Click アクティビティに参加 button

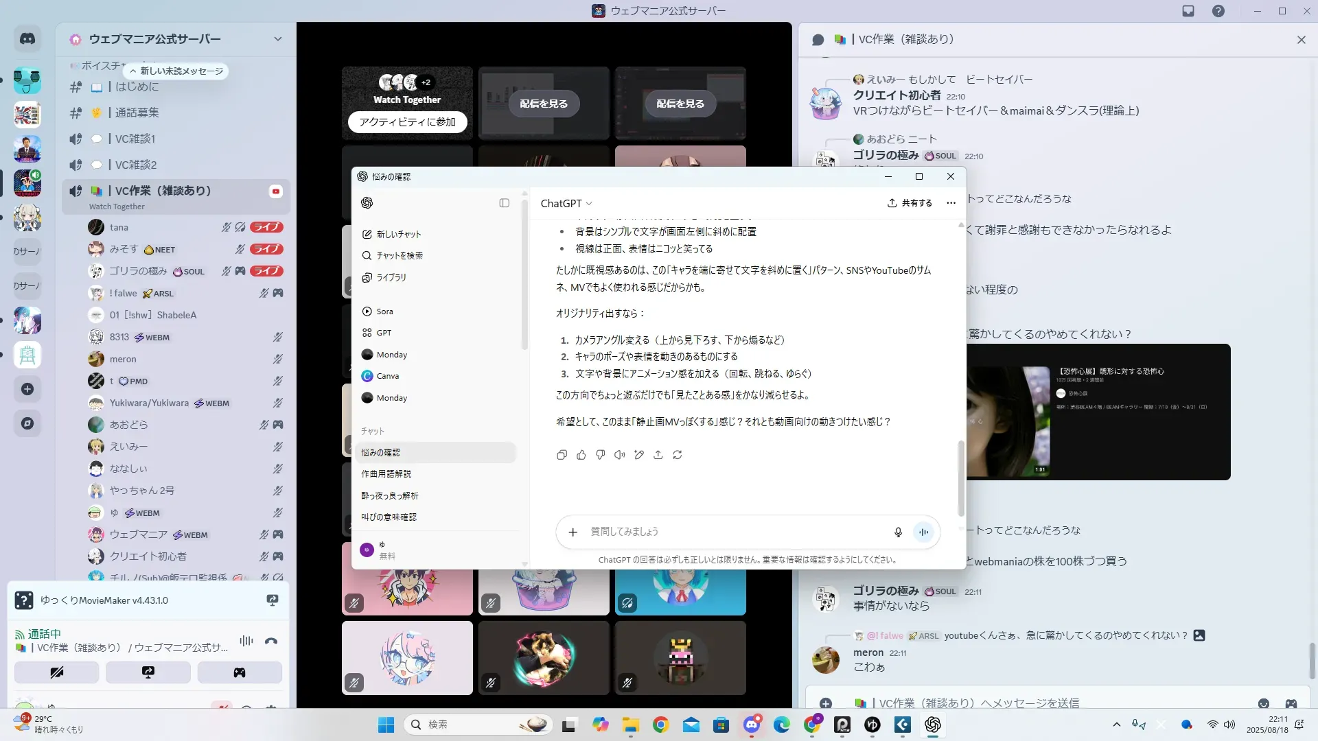407,122
